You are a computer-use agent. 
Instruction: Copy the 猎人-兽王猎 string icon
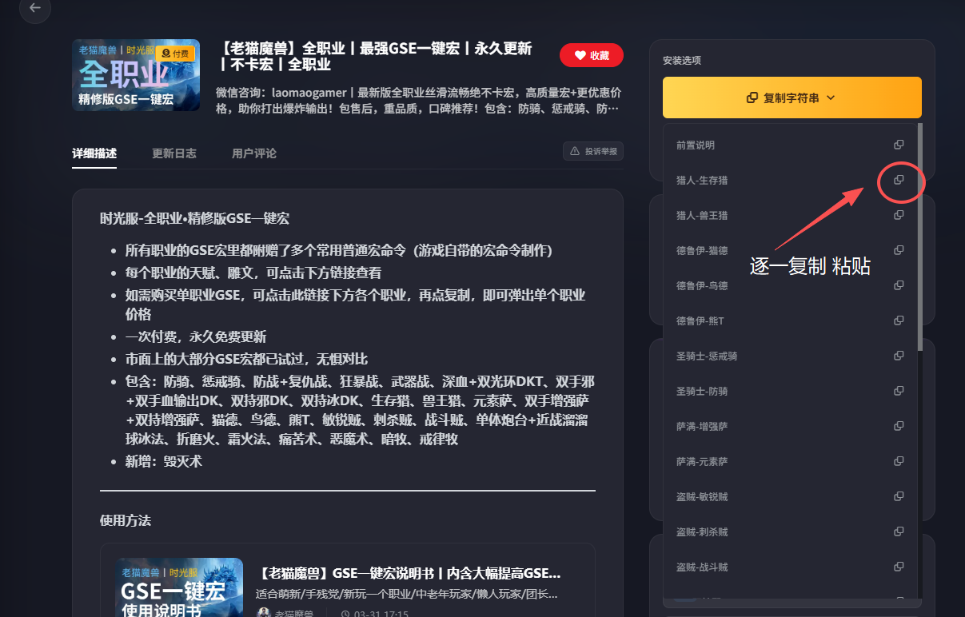(x=899, y=215)
